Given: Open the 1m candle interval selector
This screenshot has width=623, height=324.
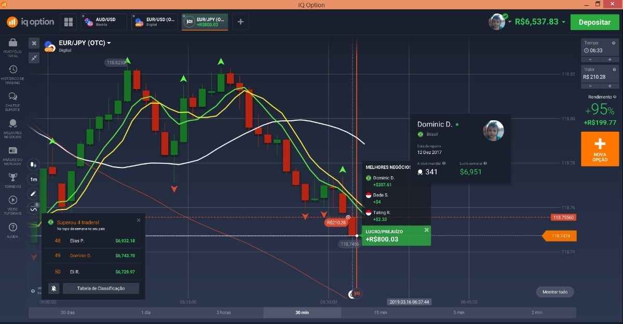Looking at the screenshot, I should point(34,179).
